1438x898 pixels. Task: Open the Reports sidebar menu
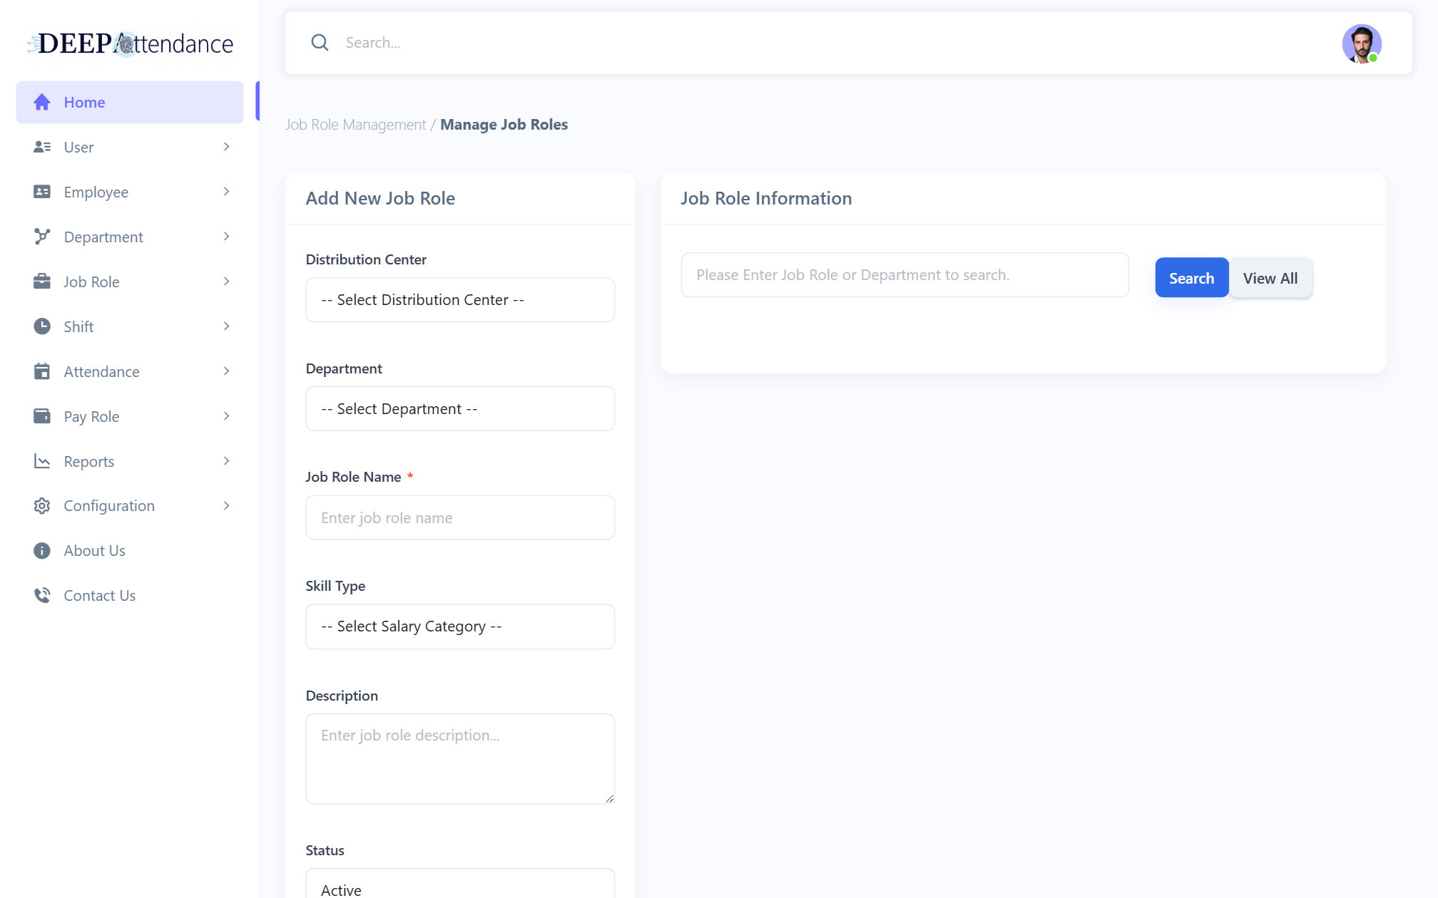(130, 461)
